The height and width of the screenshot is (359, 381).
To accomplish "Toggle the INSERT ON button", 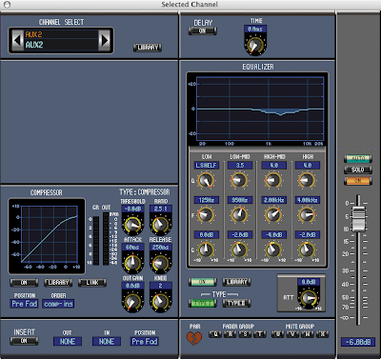I will tap(24, 341).
